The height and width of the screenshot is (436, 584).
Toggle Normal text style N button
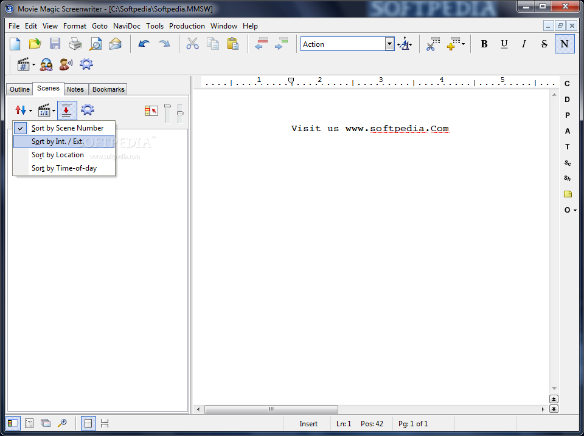(x=565, y=44)
